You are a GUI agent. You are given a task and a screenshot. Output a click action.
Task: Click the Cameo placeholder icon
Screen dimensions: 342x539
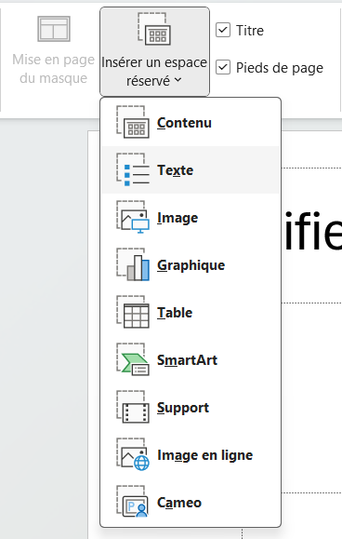click(x=133, y=502)
